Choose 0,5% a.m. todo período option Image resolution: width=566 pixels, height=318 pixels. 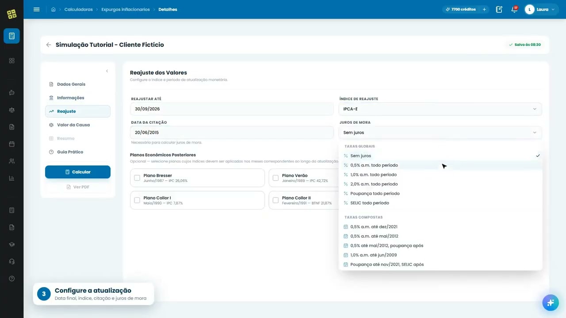[x=440, y=165]
